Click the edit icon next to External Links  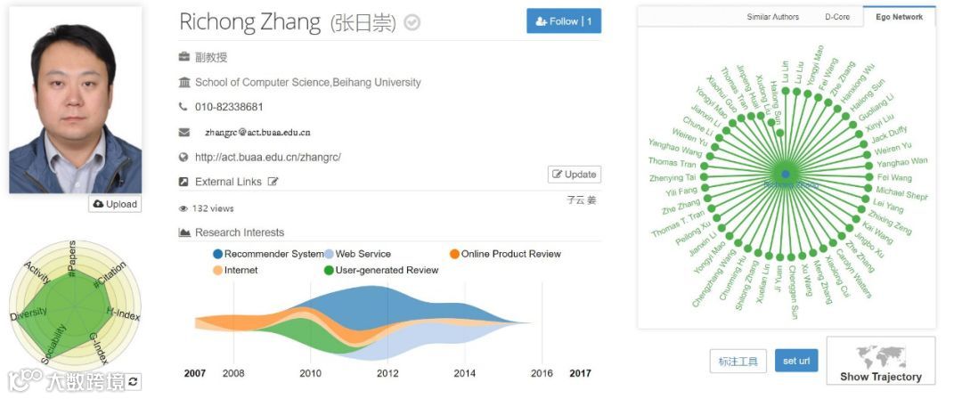coord(273,182)
